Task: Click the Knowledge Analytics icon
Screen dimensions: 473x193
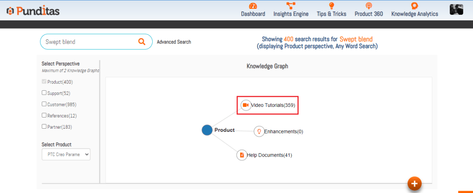Action: (x=415, y=6)
